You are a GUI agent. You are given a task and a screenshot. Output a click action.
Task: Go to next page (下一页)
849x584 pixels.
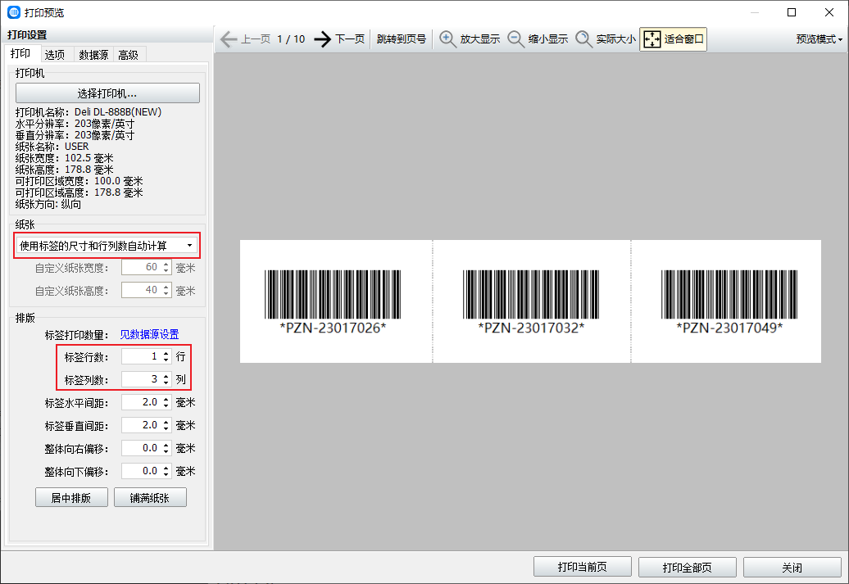[339, 39]
